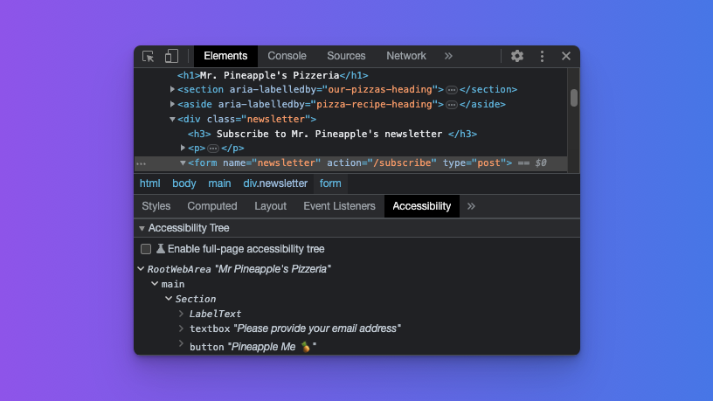Open the three-dot customize menu
The height and width of the screenshot is (401, 713).
click(542, 56)
